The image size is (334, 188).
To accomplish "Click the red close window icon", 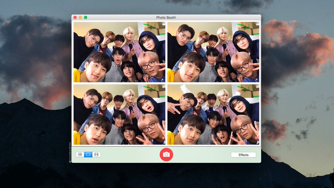I will [x=75, y=17].
